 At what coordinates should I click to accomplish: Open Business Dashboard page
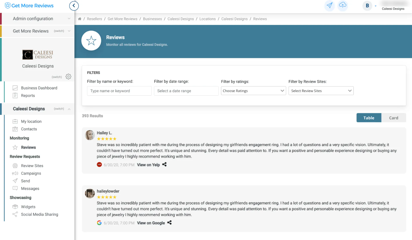[x=39, y=88]
